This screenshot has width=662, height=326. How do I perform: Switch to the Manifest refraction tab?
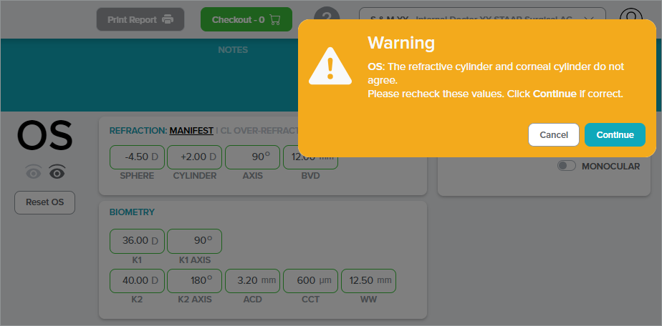point(191,131)
